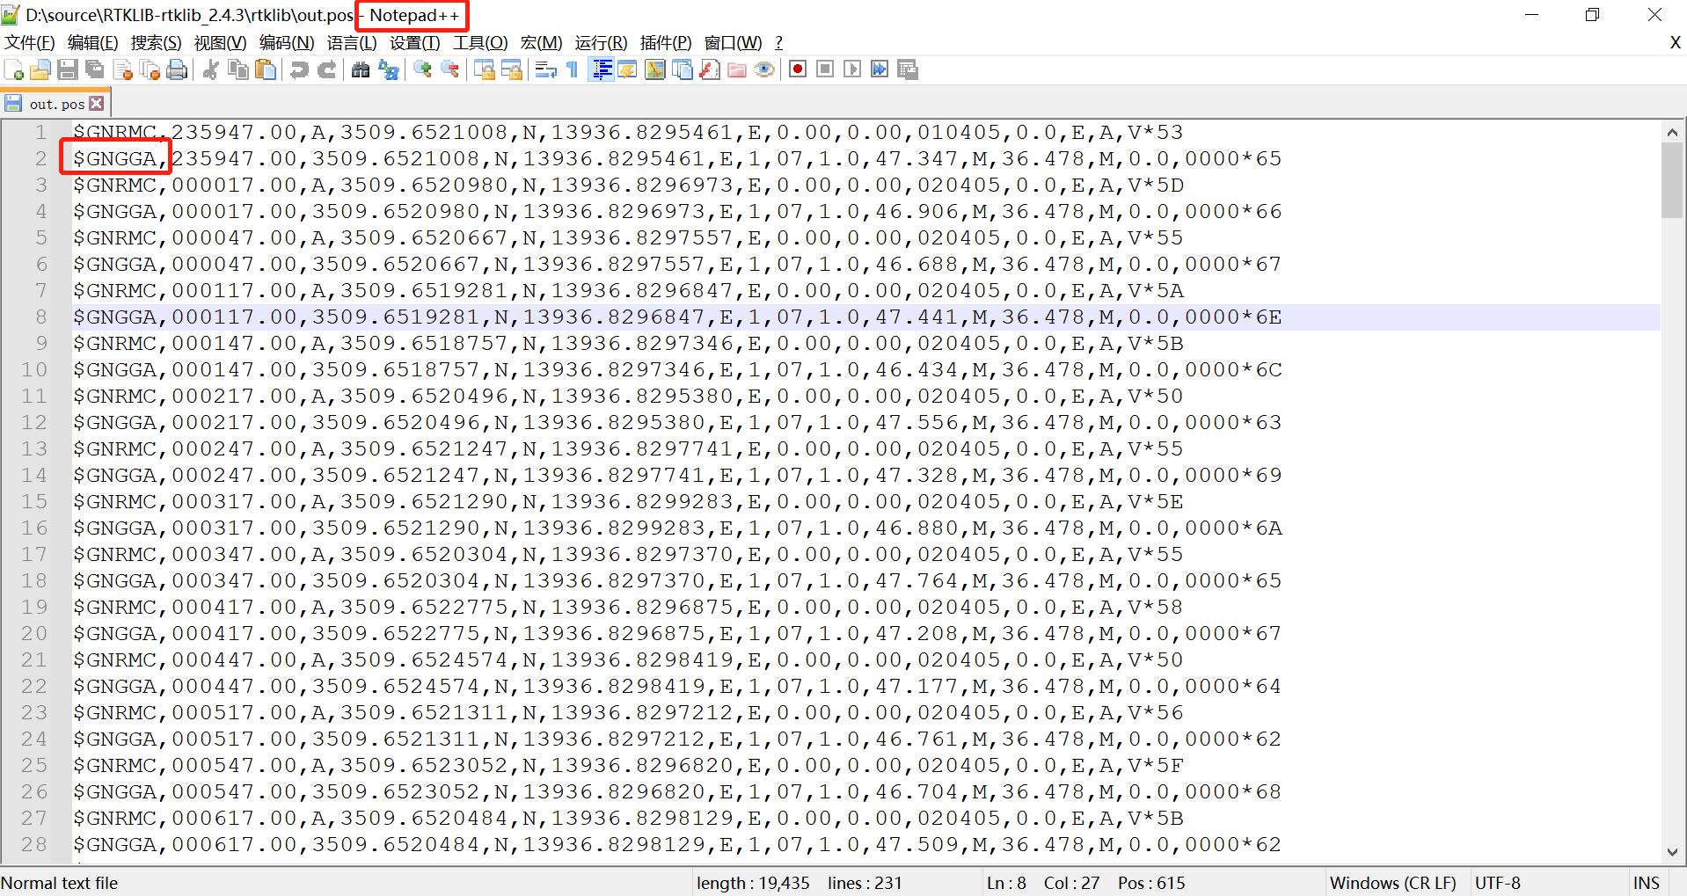Open the user-defined language dialog icon
Image resolution: width=1687 pixels, height=896 pixels.
coord(627,69)
